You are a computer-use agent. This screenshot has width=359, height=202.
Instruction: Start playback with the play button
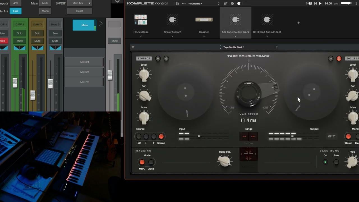click(x=320, y=3)
